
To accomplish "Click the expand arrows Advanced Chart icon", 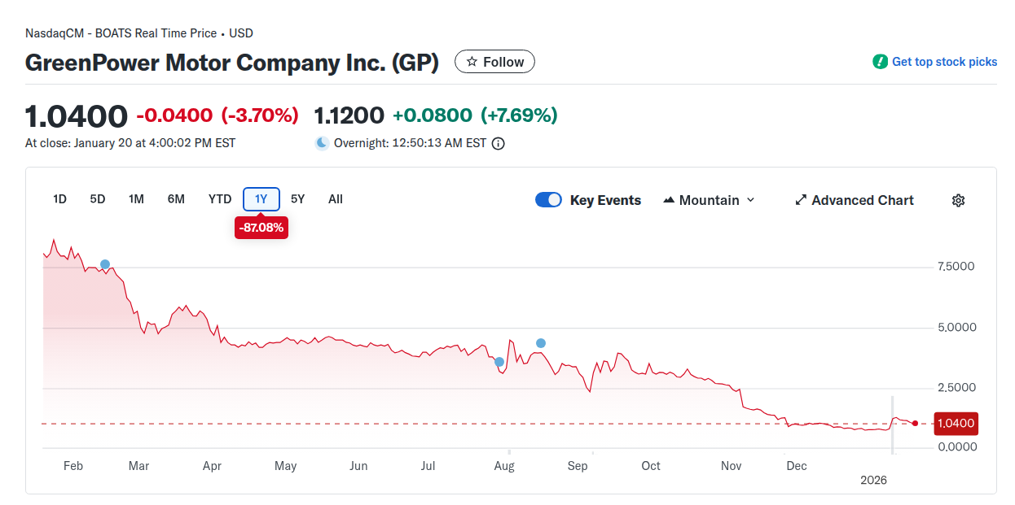I will pos(801,200).
